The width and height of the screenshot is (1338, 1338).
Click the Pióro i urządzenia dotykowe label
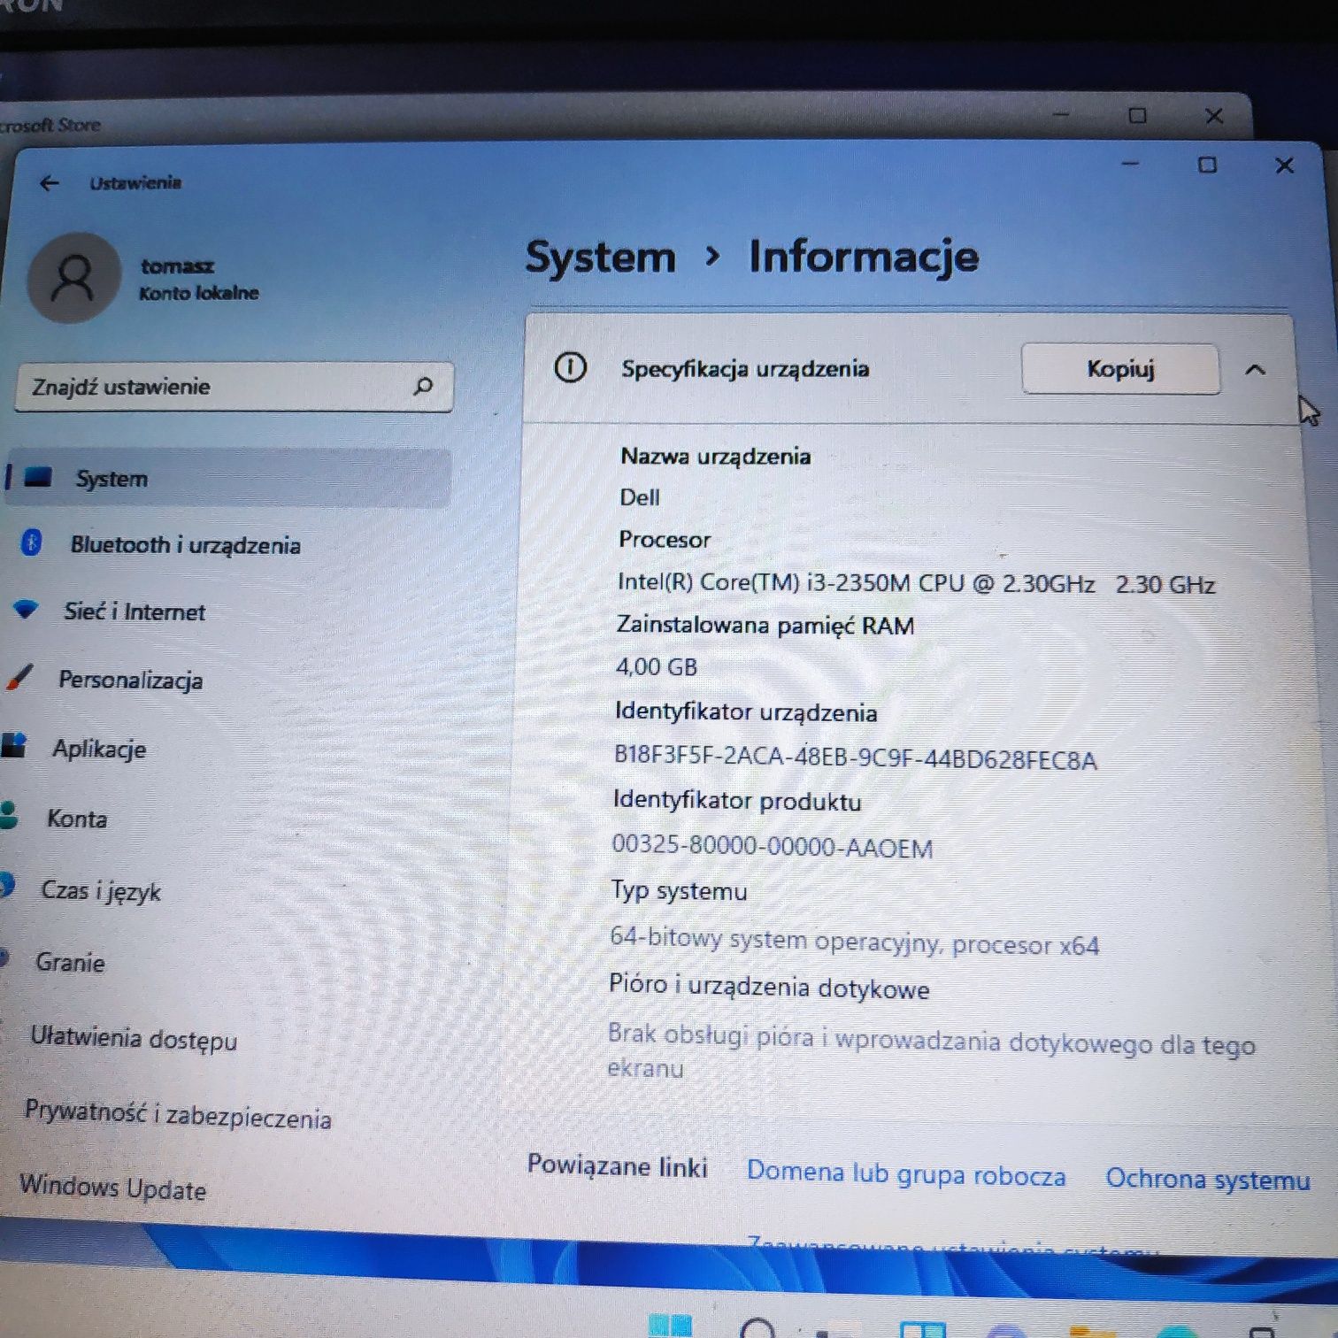coord(769,986)
